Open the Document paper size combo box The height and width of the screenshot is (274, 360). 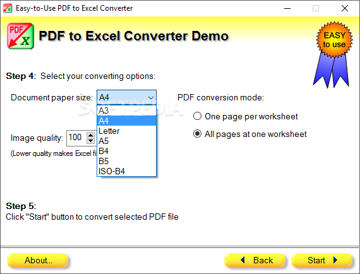[126, 97]
